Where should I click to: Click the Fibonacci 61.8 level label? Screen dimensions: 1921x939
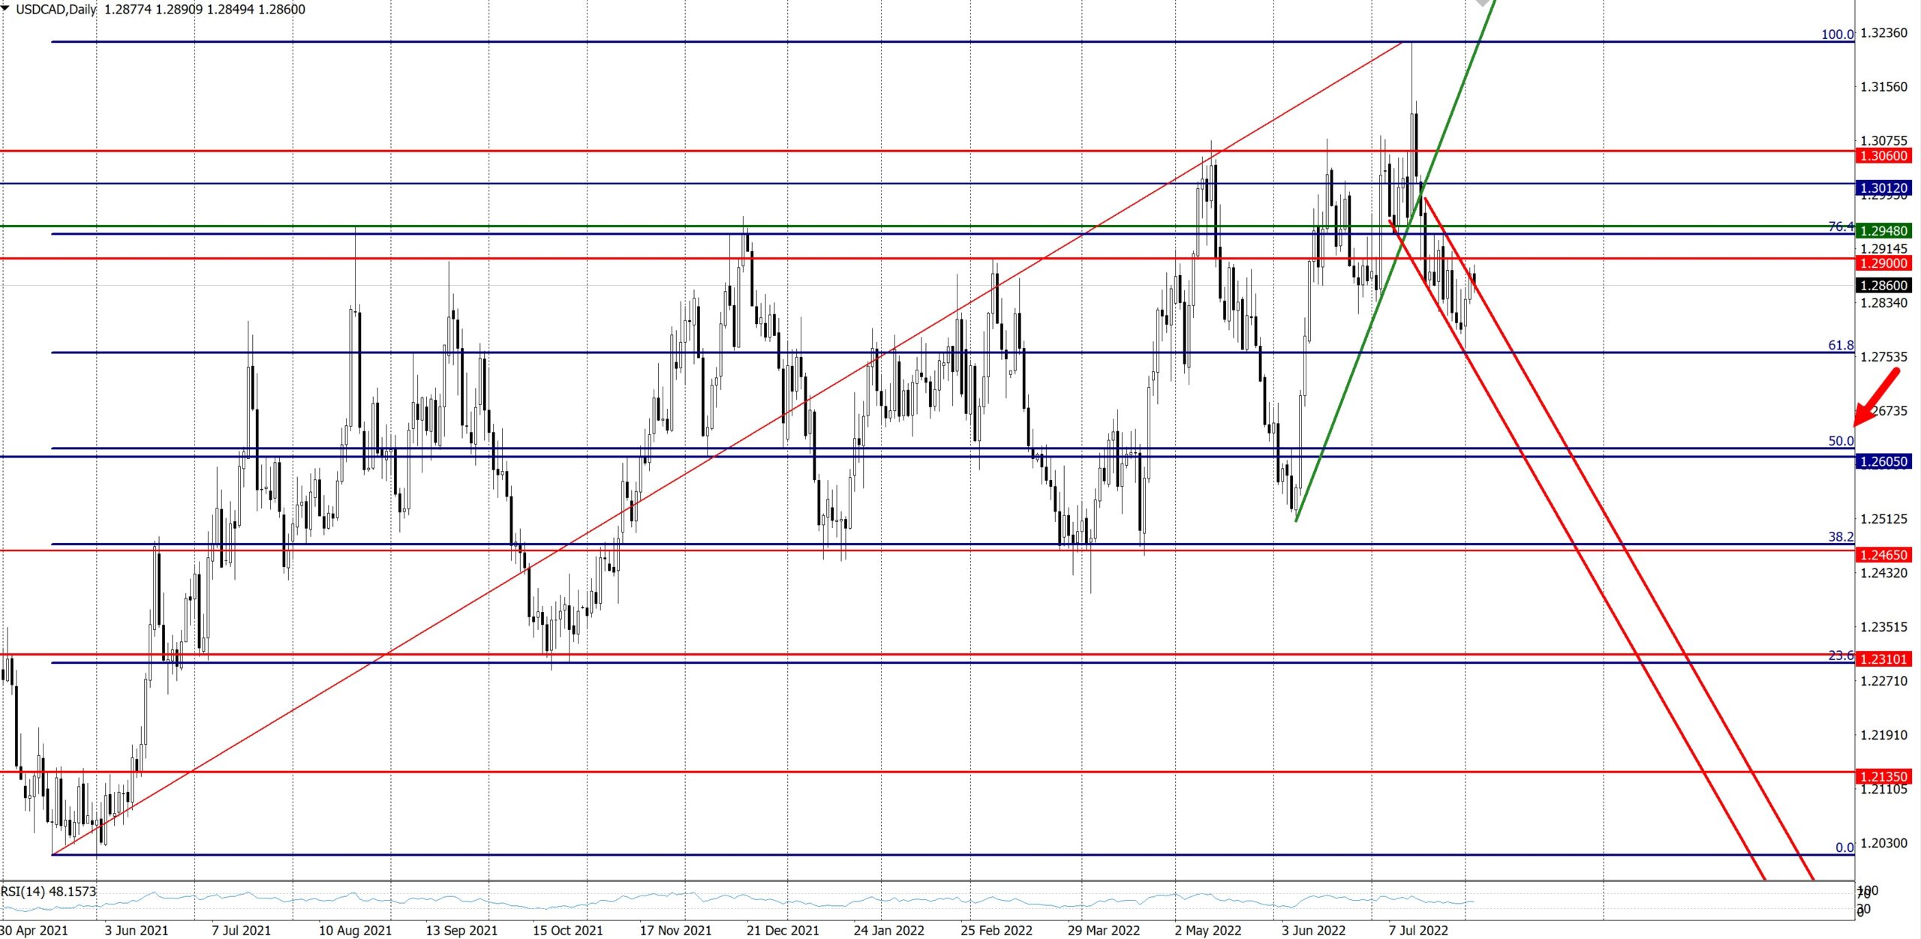coord(1840,346)
